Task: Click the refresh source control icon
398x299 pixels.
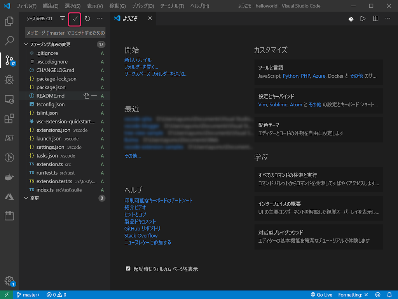Action: (87, 19)
